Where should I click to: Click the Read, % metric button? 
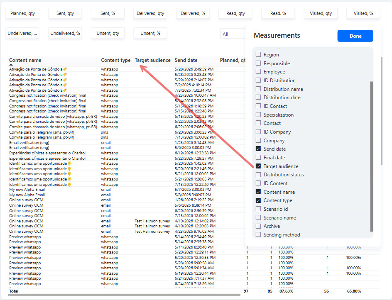(278, 14)
